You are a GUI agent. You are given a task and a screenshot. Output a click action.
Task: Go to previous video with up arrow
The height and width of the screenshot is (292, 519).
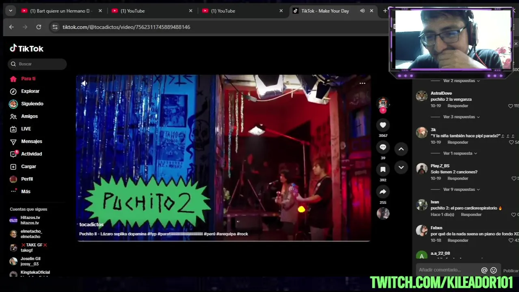[401, 149]
